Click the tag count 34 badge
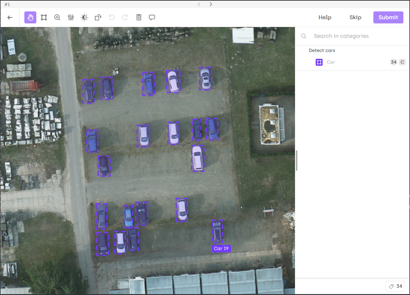 click(395, 286)
